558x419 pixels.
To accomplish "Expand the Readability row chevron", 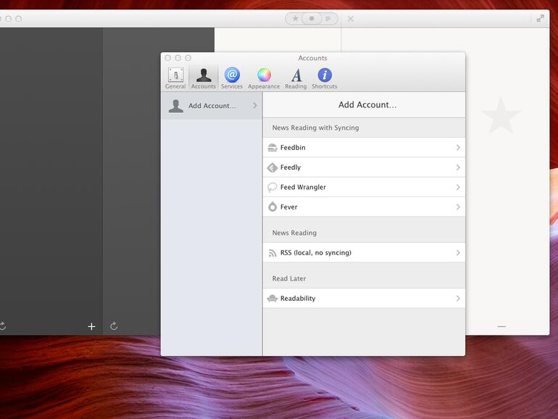I will pos(457,299).
